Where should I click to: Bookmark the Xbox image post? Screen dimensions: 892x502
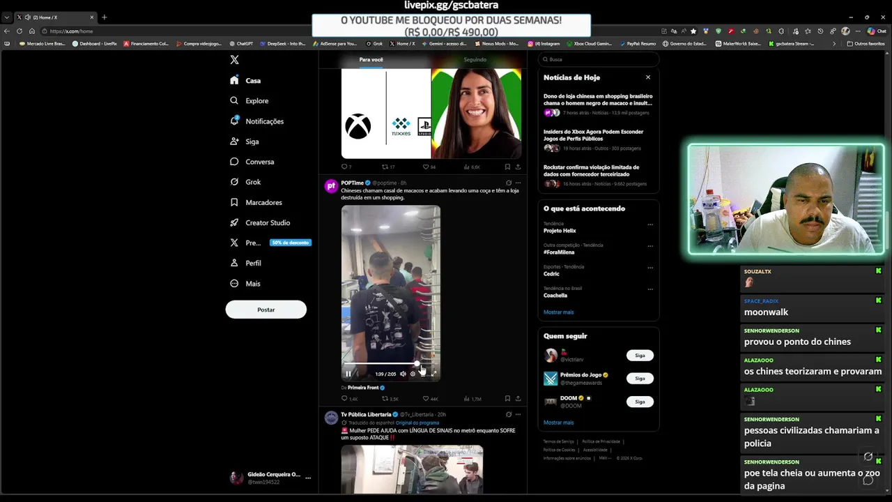(507, 167)
